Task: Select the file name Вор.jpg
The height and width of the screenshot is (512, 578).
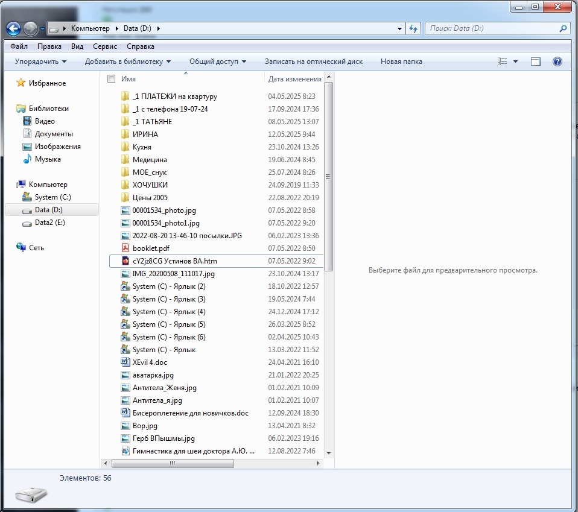Action: [145, 425]
